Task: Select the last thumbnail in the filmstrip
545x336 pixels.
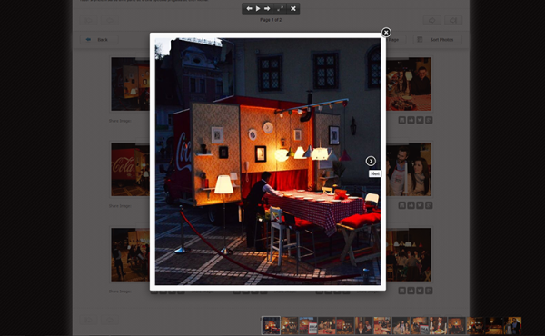Action: pos(512,326)
